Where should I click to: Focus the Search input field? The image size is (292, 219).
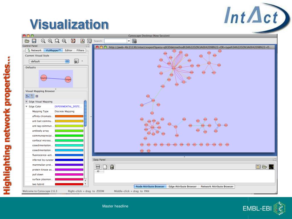click(x=115, y=41)
